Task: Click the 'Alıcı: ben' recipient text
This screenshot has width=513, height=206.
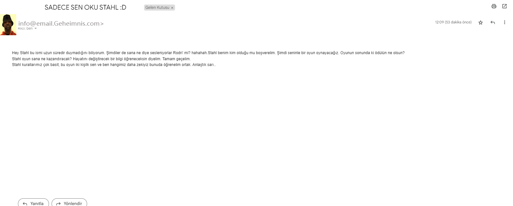Action: pyautogui.click(x=25, y=29)
